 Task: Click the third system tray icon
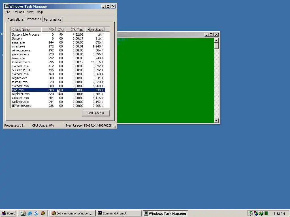pos(261,213)
